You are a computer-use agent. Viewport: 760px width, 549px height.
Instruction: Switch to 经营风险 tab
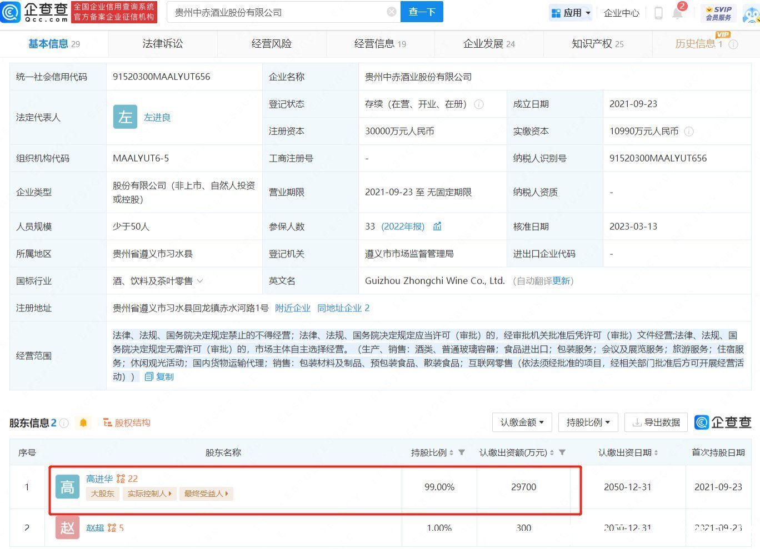271,44
